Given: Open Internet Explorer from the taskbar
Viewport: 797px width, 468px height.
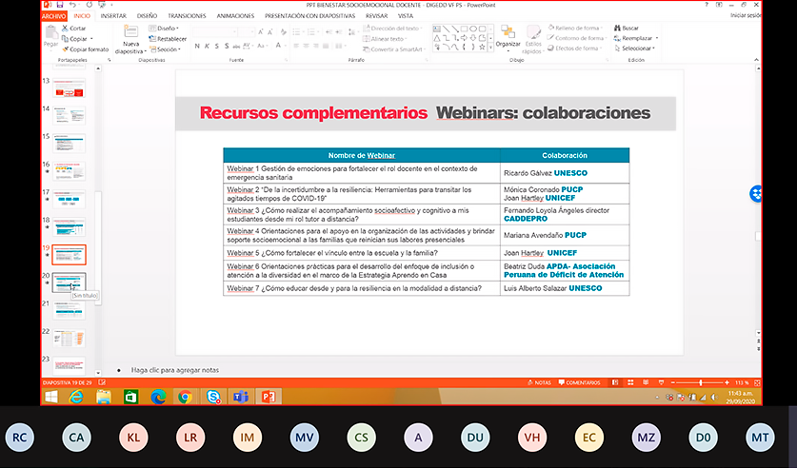Looking at the screenshot, I should point(76,397).
